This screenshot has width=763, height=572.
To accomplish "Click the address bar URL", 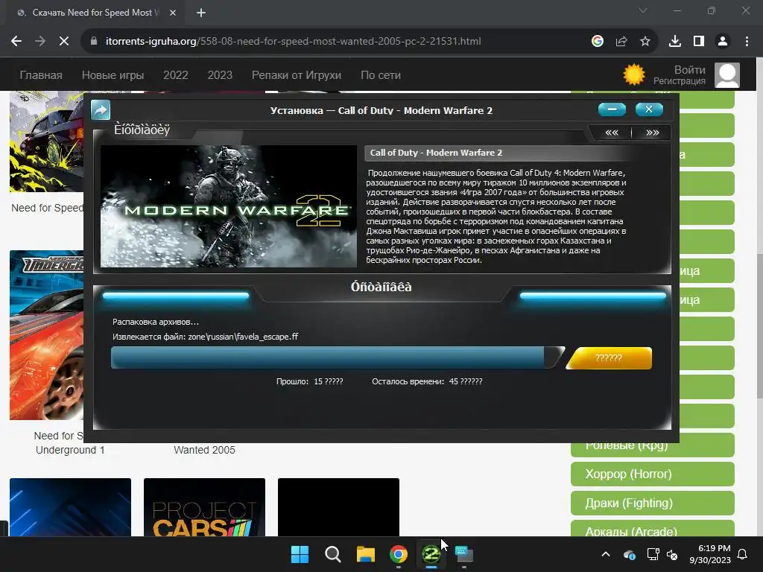I will pyautogui.click(x=293, y=42).
